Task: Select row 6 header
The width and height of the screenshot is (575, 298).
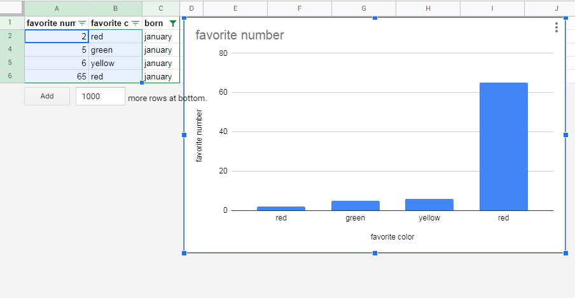Action: (x=10, y=76)
